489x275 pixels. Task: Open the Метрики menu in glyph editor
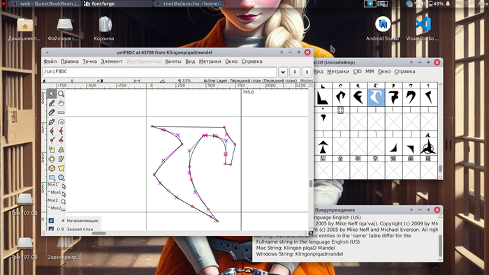[x=210, y=61]
